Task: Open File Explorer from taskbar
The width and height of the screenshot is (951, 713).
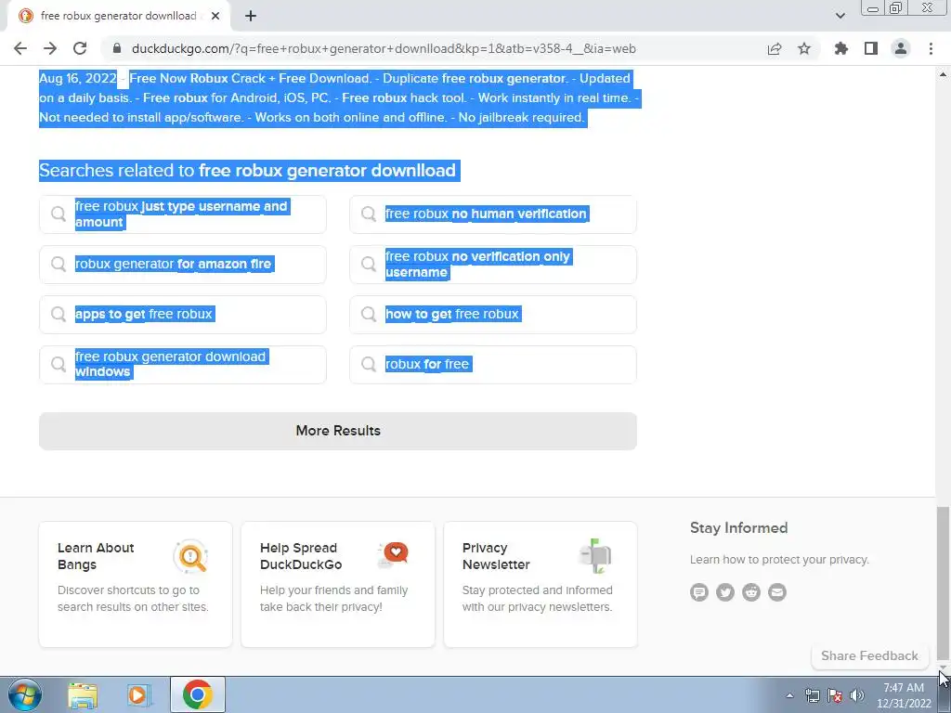Action: tap(83, 694)
